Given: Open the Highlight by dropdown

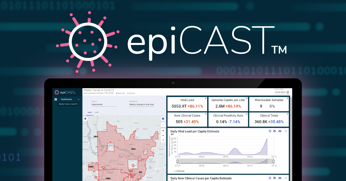Looking at the screenshot, I should (142, 105).
